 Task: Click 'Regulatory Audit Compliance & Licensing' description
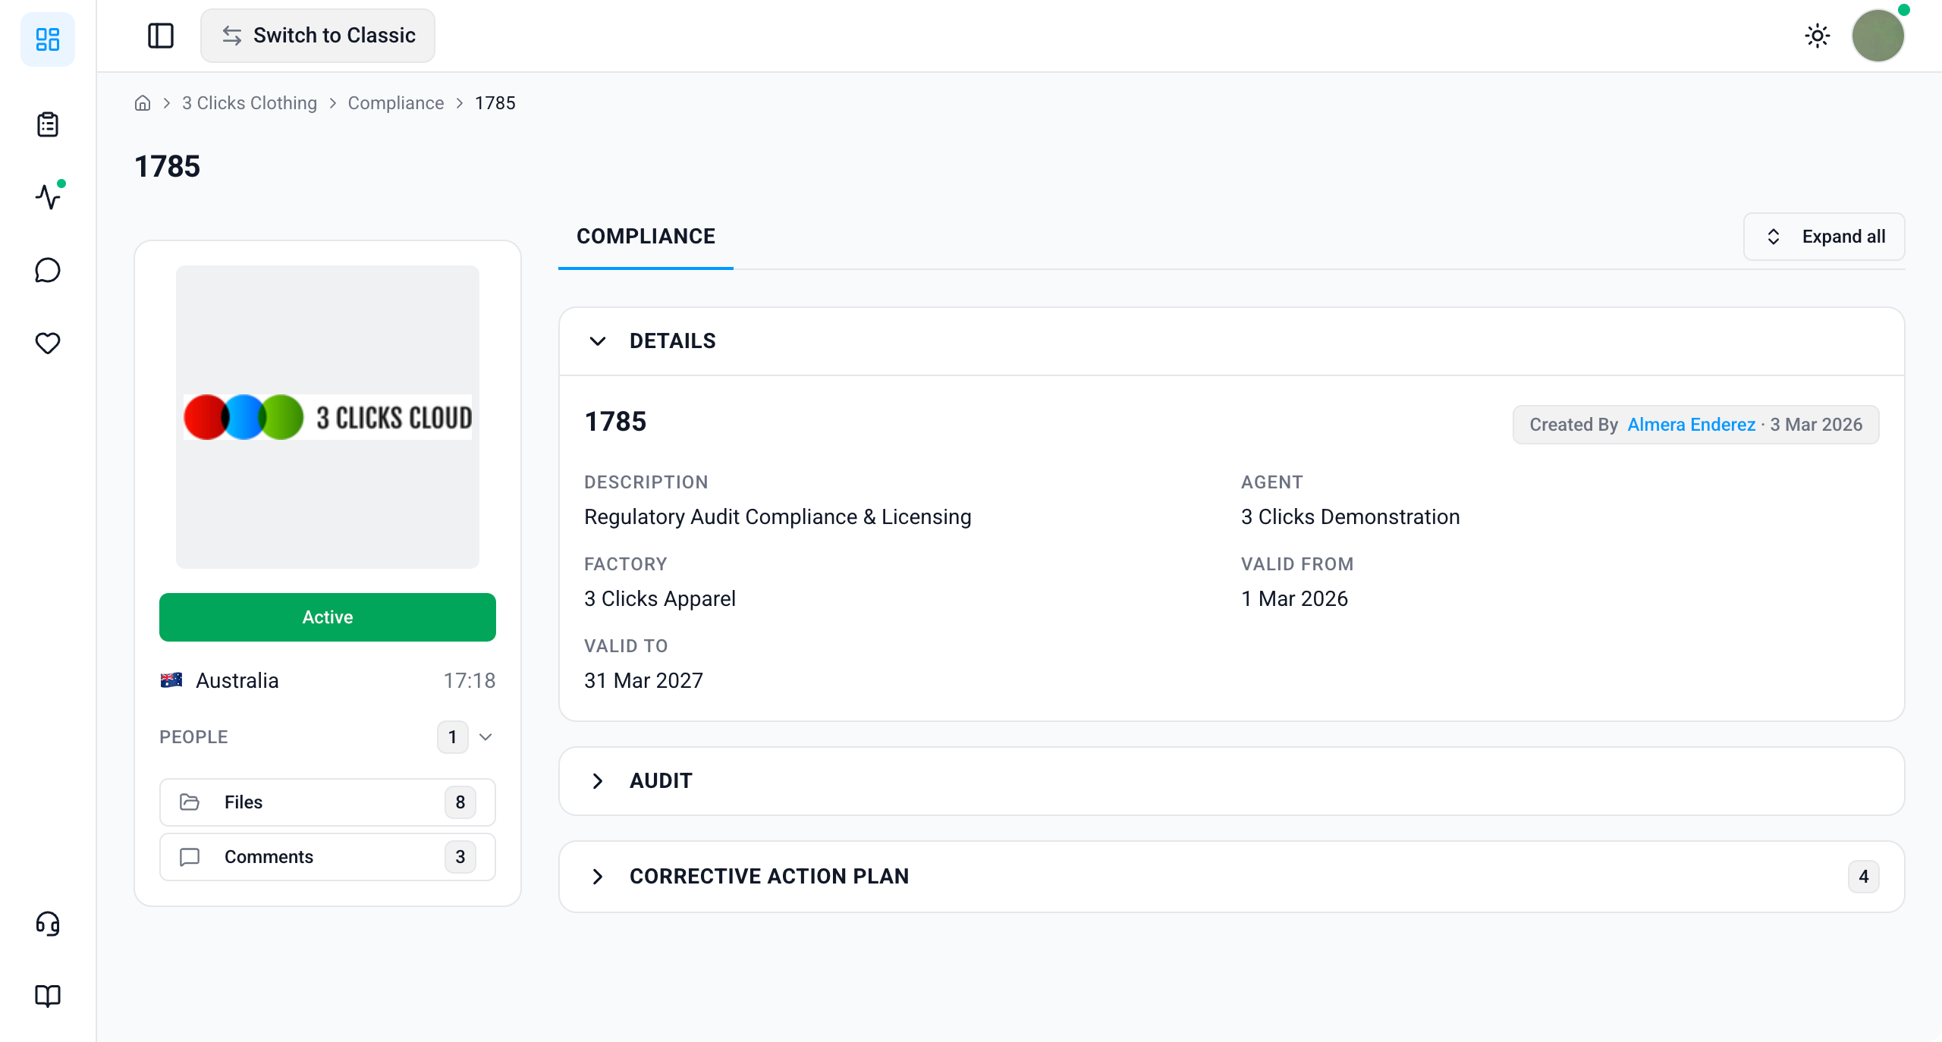[778, 517]
